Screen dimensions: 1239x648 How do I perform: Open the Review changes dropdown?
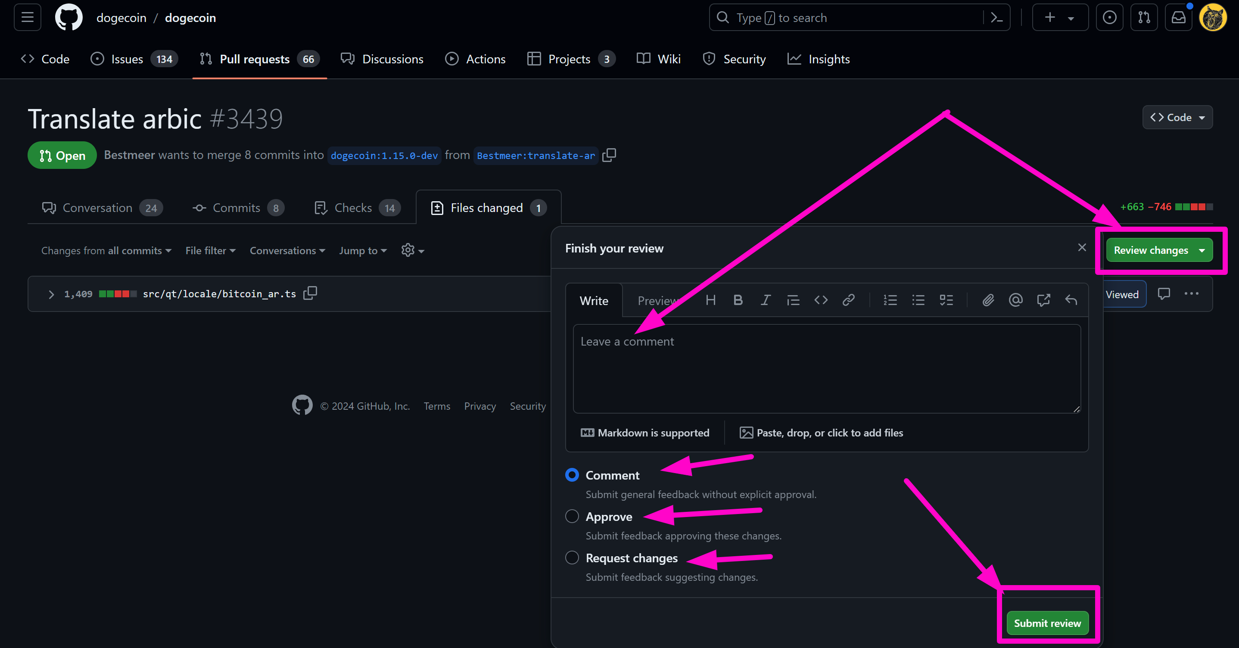1159,250
